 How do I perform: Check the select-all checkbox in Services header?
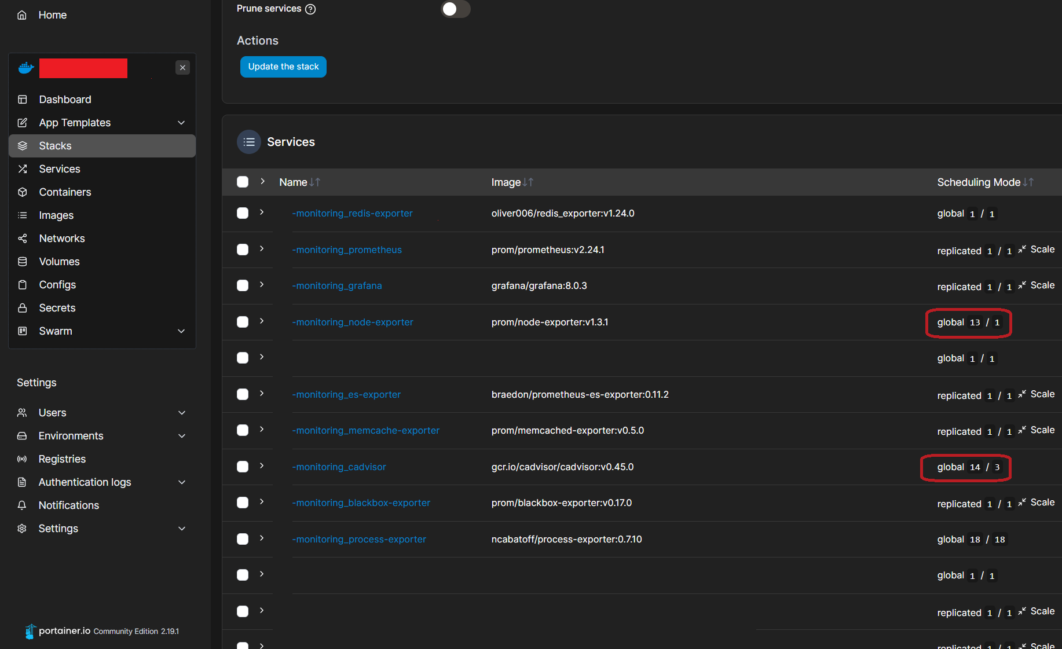click(x=242, y=182)
